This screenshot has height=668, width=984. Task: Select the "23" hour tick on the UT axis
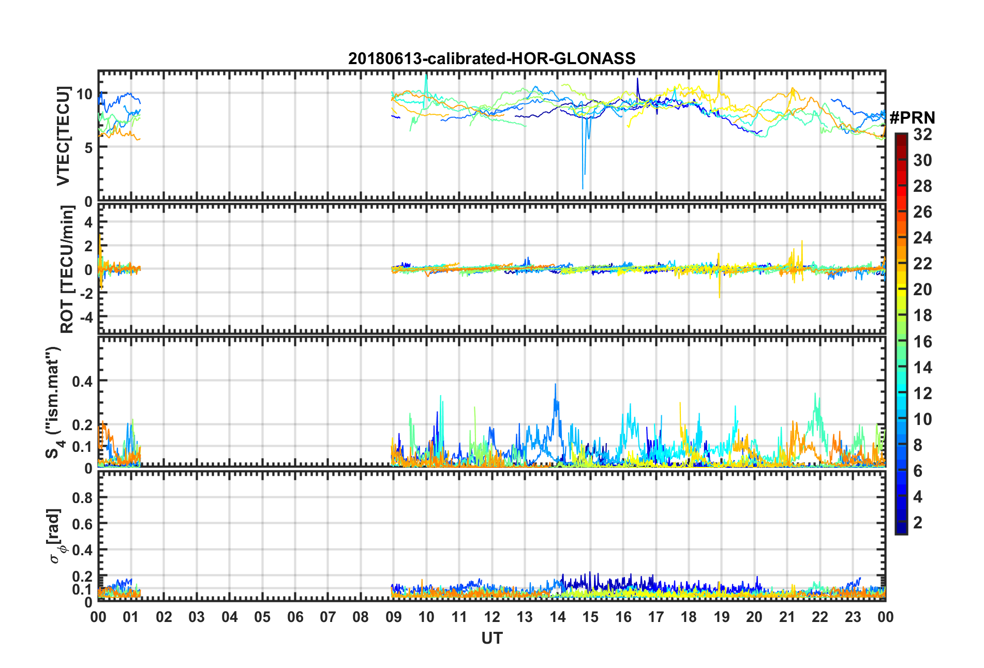pos(853,617)
